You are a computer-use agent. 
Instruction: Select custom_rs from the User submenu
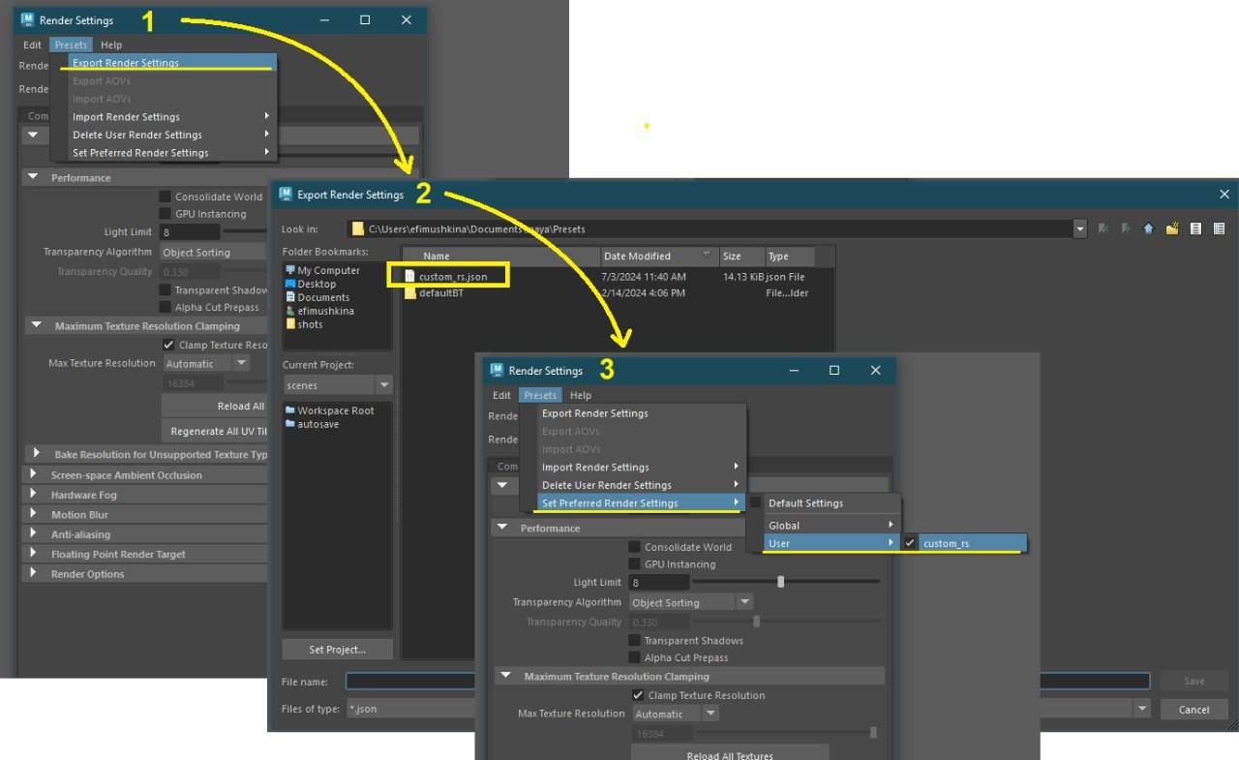tap(946, 543)
